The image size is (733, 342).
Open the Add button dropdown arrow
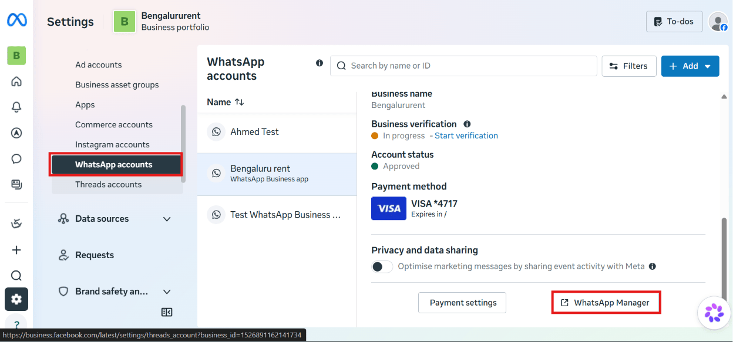pos(708,66)
